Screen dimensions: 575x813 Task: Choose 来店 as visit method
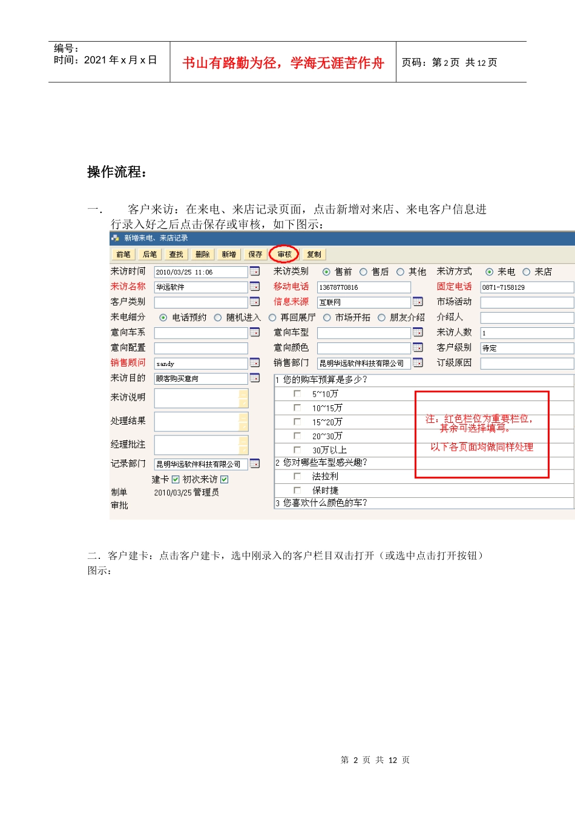tap(527, 272)
